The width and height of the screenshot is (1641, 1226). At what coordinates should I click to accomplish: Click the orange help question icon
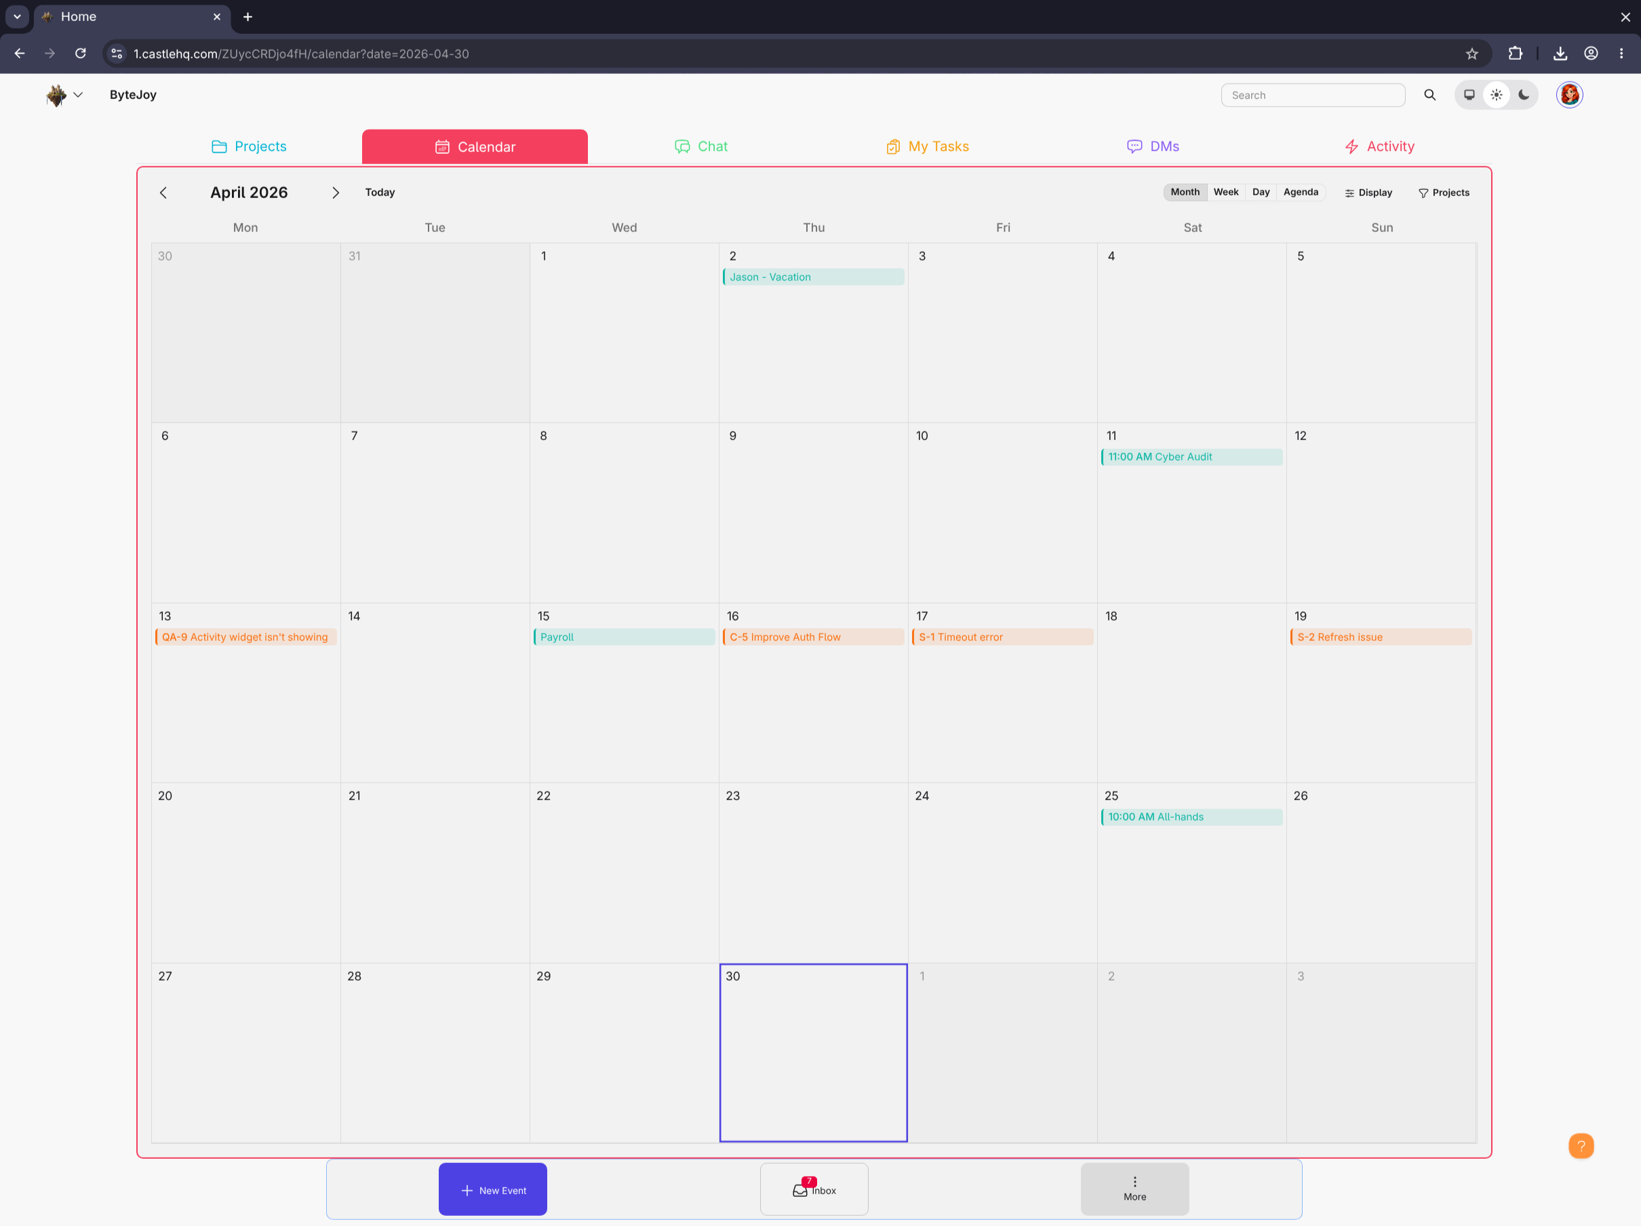click(x=1581, y=1146)
